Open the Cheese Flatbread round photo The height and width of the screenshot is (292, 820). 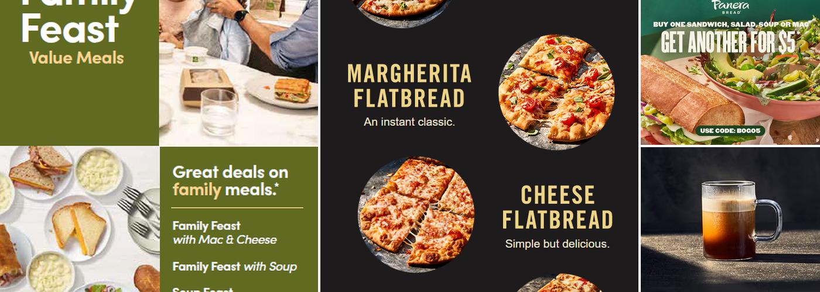point(416,214)
